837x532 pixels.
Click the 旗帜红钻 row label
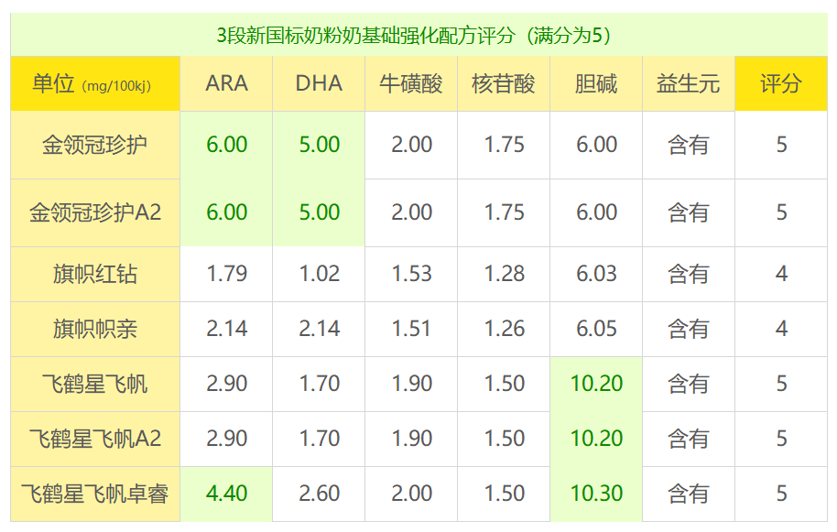[x=94, y=274]
